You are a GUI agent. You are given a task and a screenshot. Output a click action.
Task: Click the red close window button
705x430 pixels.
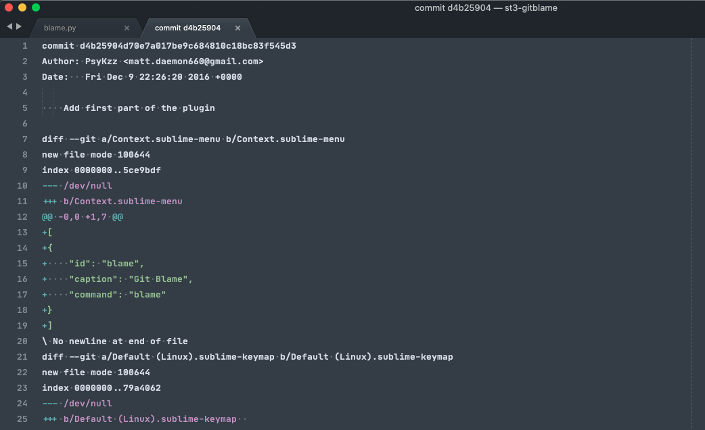pos(9,7)
